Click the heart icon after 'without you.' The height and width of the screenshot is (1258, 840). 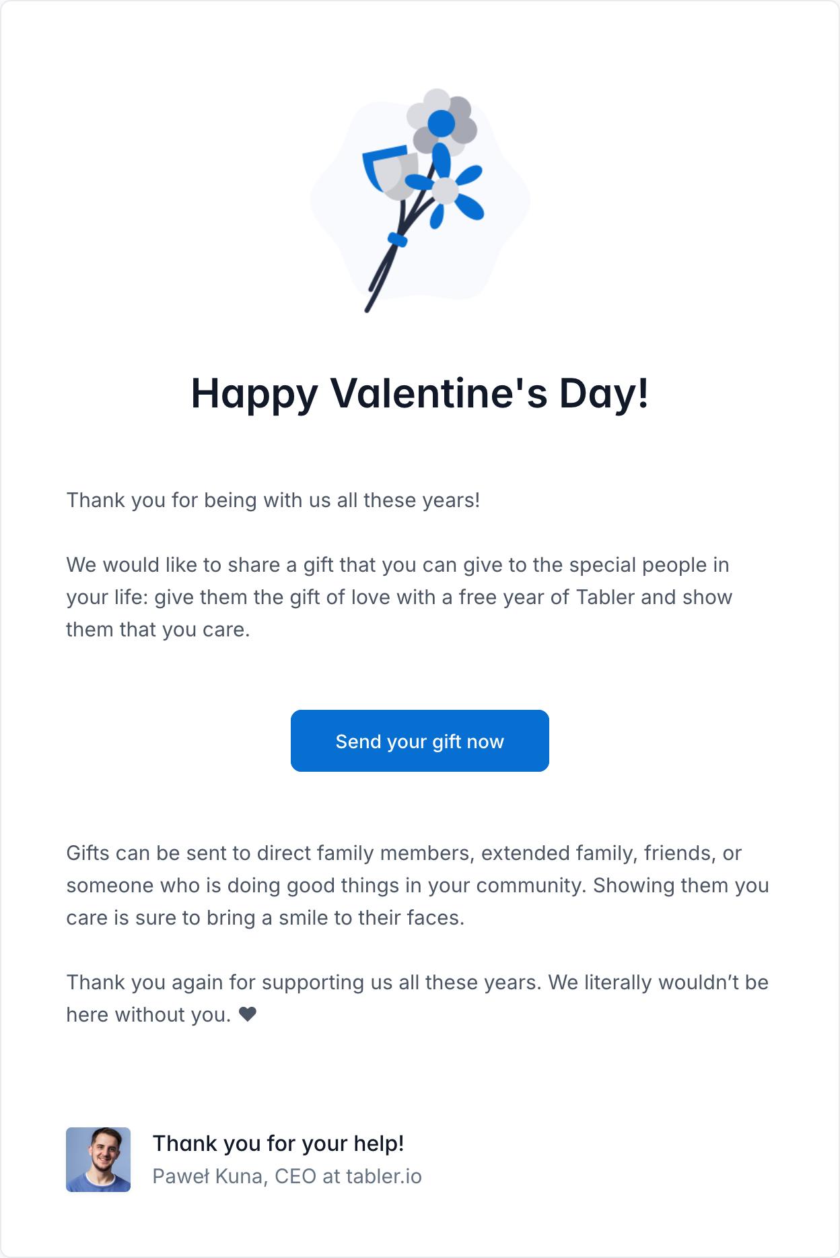(248, 1014)
